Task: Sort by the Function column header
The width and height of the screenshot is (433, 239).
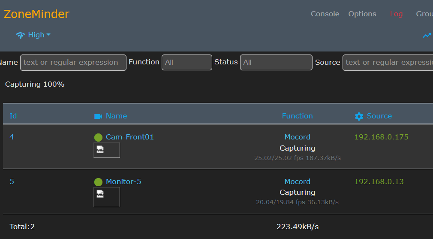Action: (x=297, y=116)
